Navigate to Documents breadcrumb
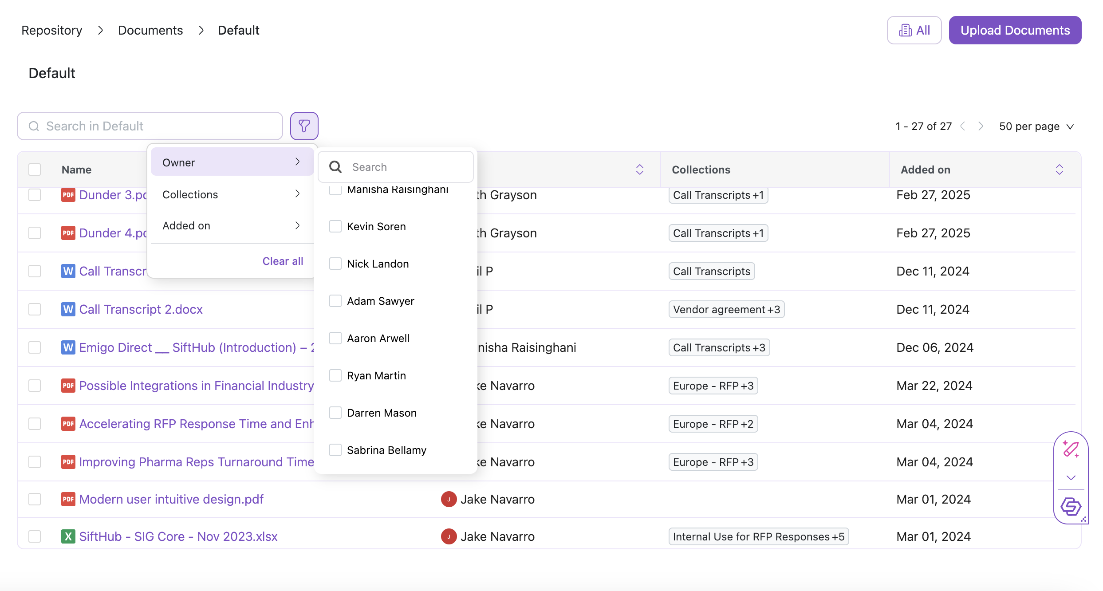The height and width of the screenshot is (591, 1103). click(x=150, y=30)
